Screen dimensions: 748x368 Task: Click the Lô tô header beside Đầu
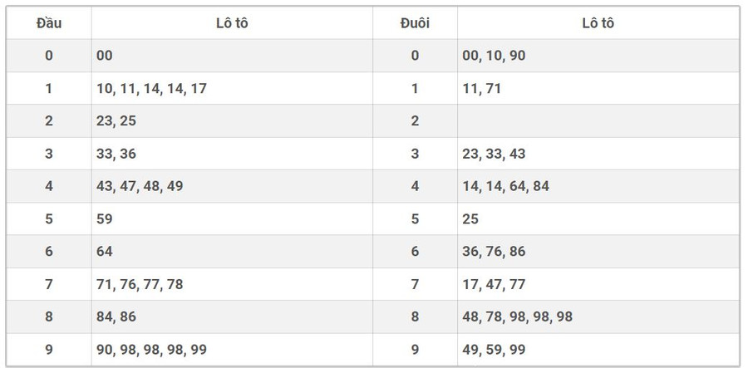[232, 23]
